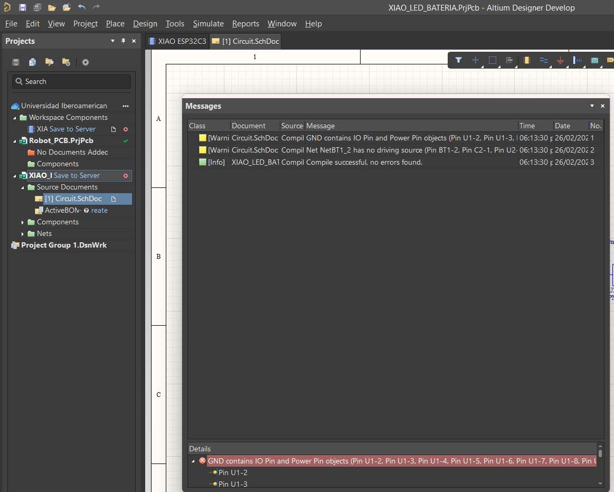This screenshot has width=614, height=492.
Task: Select the Place Part component icon
Action: (x=526, y=60)
